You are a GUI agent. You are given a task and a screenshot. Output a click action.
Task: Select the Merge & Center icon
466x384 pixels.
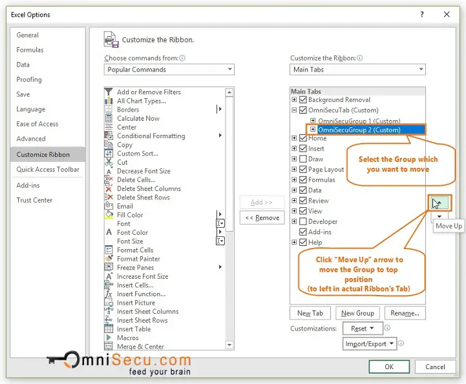pyautogui.click(x=109, y=347)
